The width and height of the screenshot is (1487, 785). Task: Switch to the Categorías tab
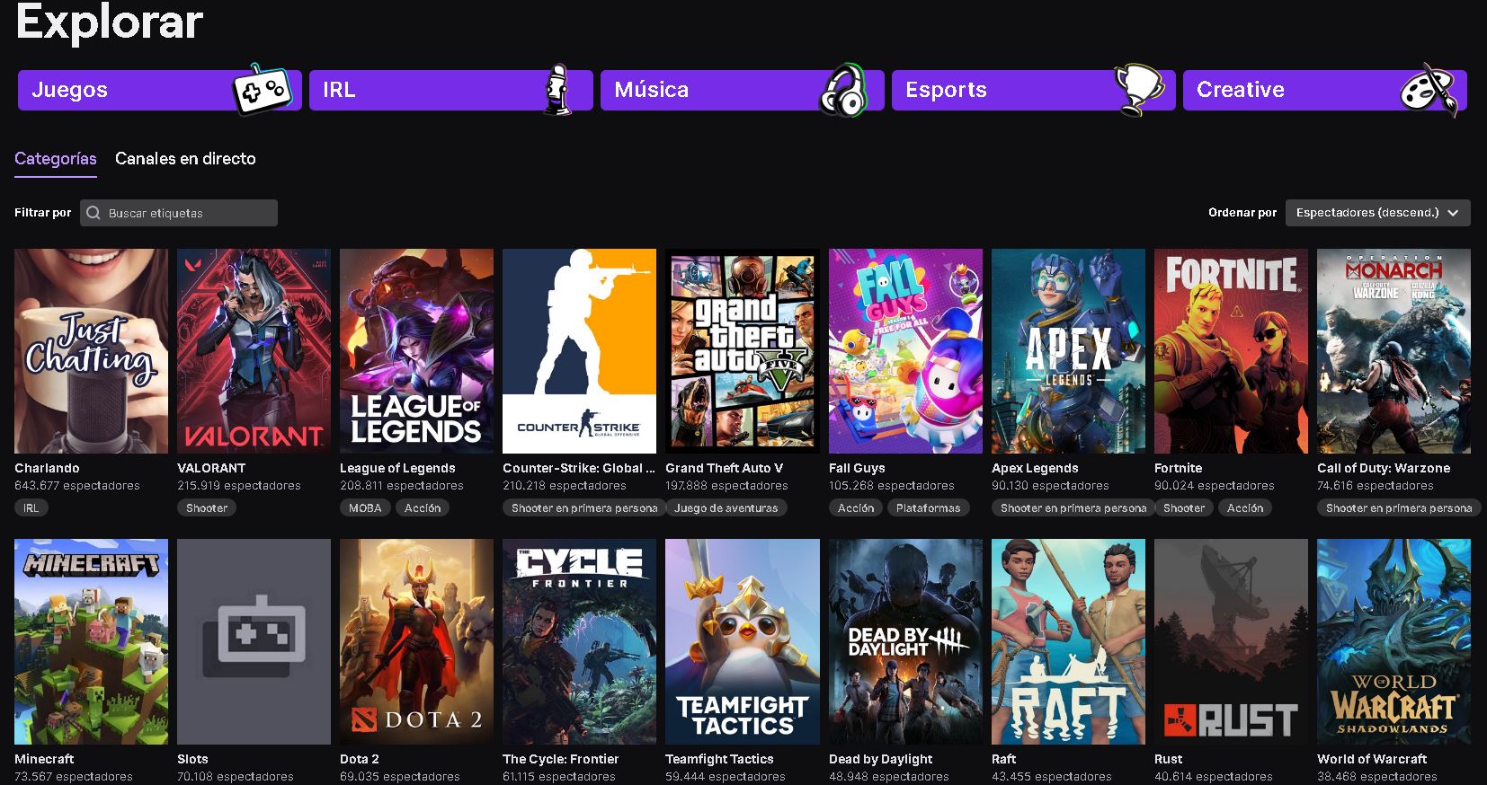[56, 158]
